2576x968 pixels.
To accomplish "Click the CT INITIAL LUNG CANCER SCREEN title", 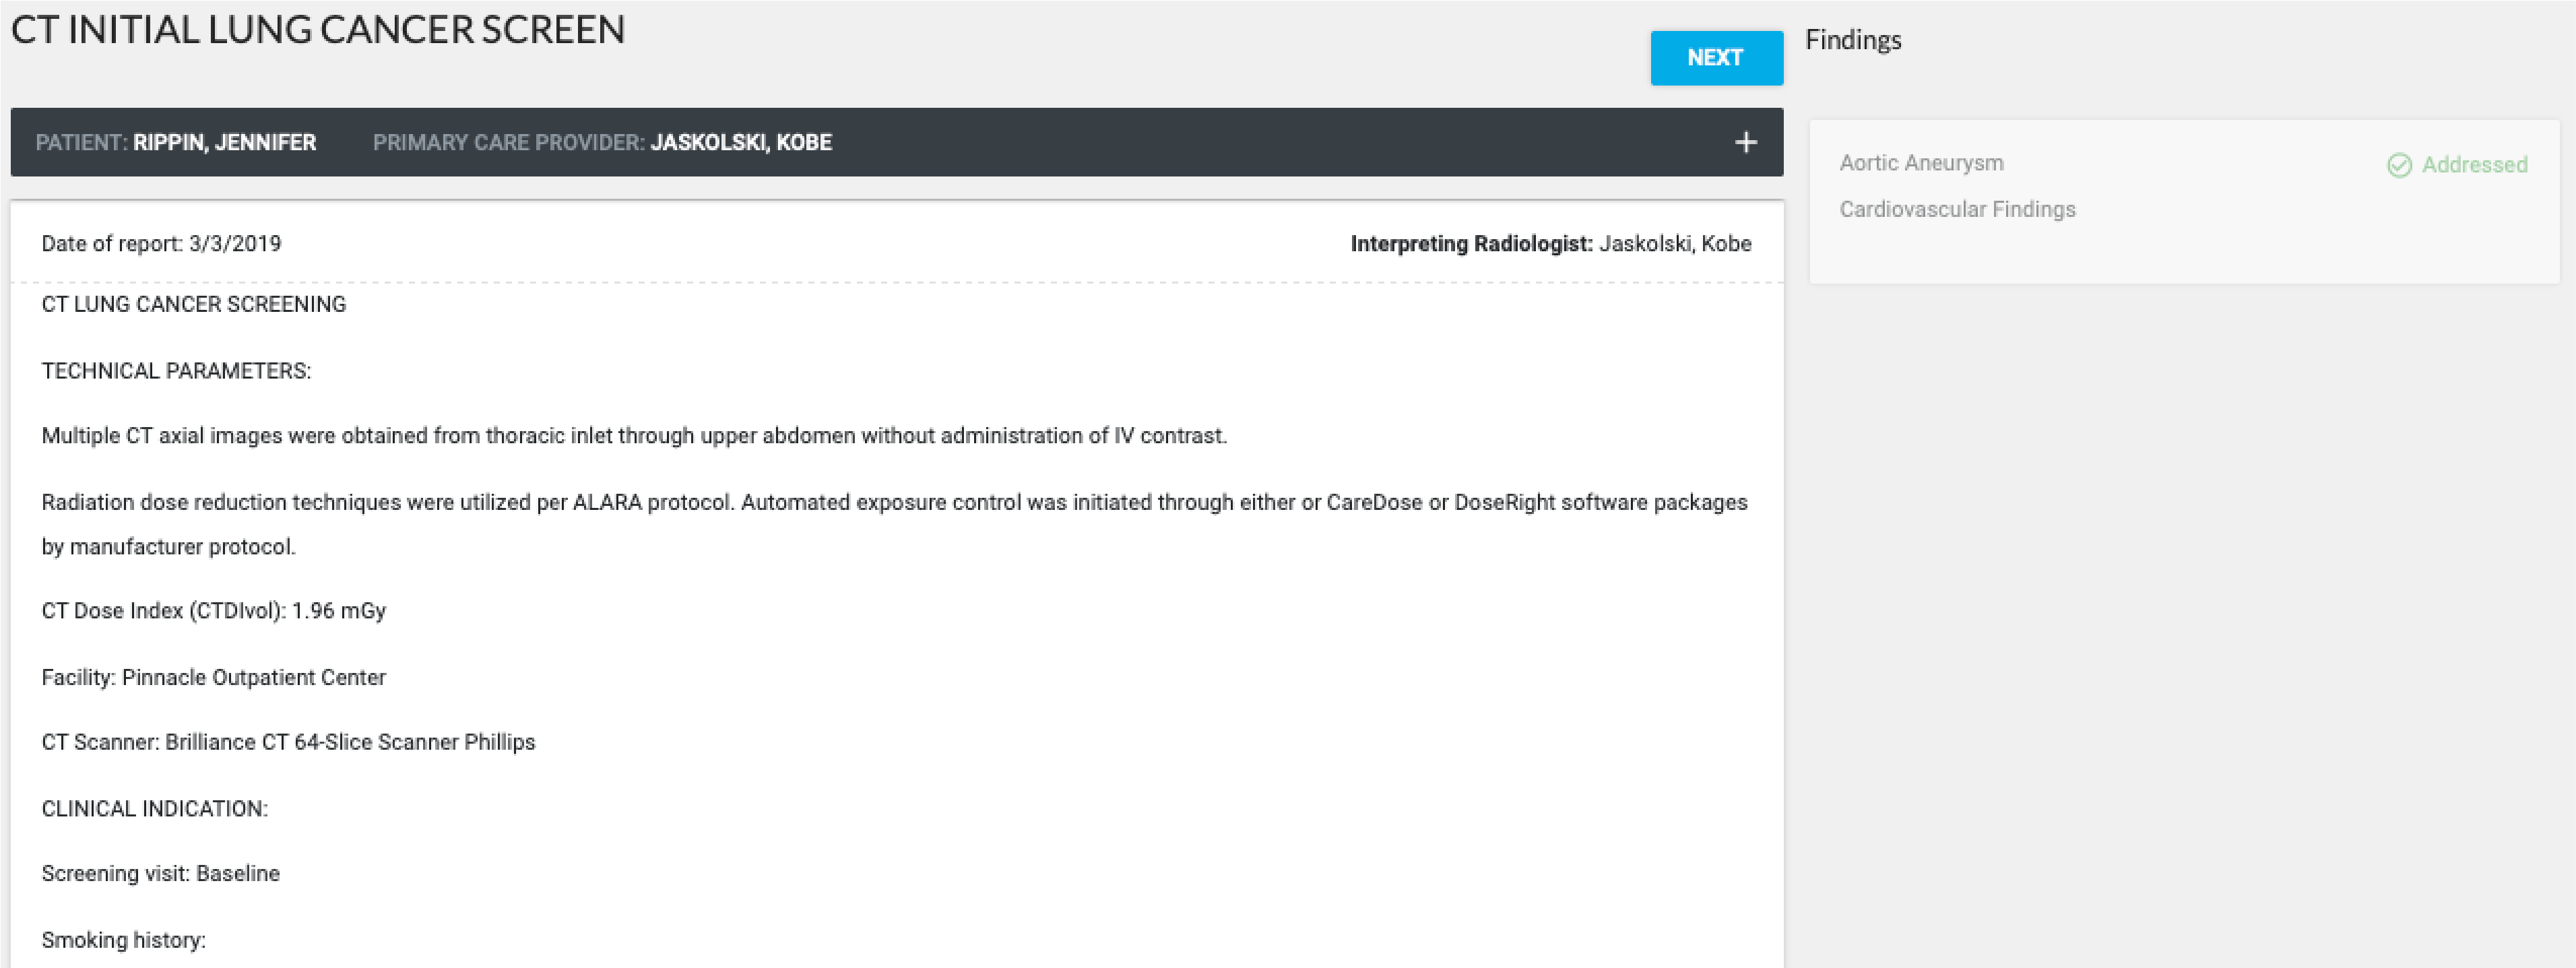I will coord(318,30).
